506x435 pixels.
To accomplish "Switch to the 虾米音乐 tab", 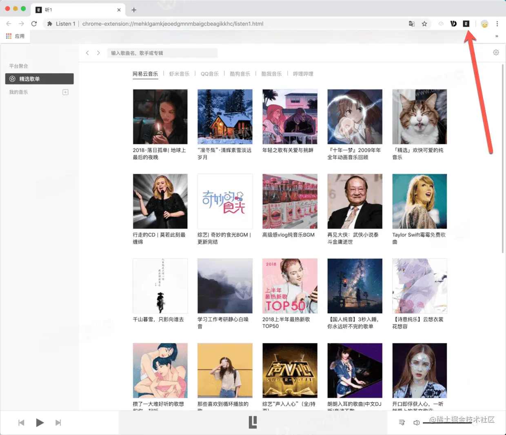I will pos(179,74).
